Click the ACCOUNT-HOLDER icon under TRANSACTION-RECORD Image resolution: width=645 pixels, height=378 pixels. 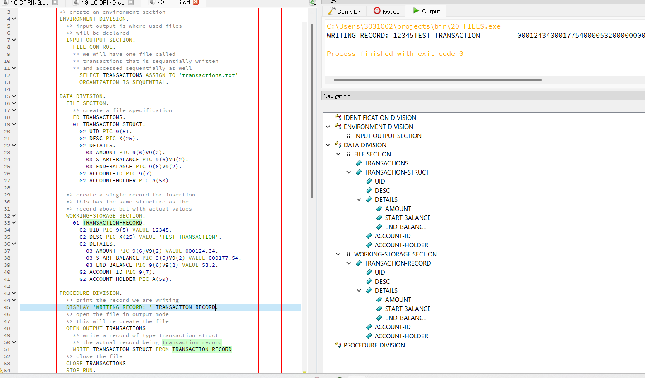click(369, 336)
